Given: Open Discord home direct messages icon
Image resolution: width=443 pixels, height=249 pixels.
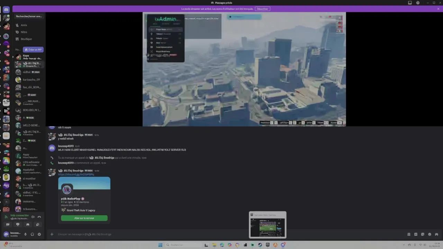Looking at the screenshot, I should pyautogui.click(x=6, y=10).
